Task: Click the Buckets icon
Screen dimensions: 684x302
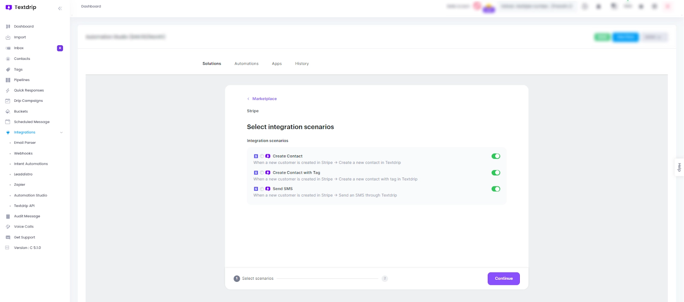Action: point(8,111)
